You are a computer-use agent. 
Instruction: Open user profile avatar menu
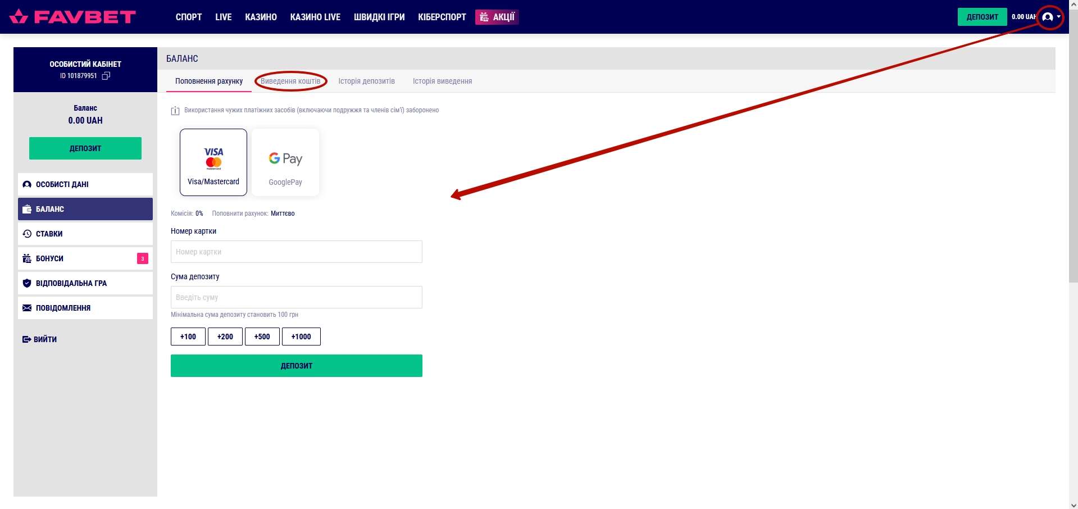click(1048, 17)
